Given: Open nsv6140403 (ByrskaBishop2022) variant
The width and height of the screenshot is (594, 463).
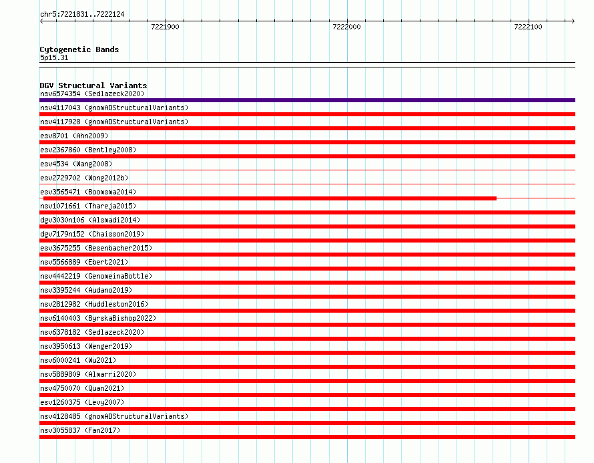Looking at the screenshot, I should [98, 318].
